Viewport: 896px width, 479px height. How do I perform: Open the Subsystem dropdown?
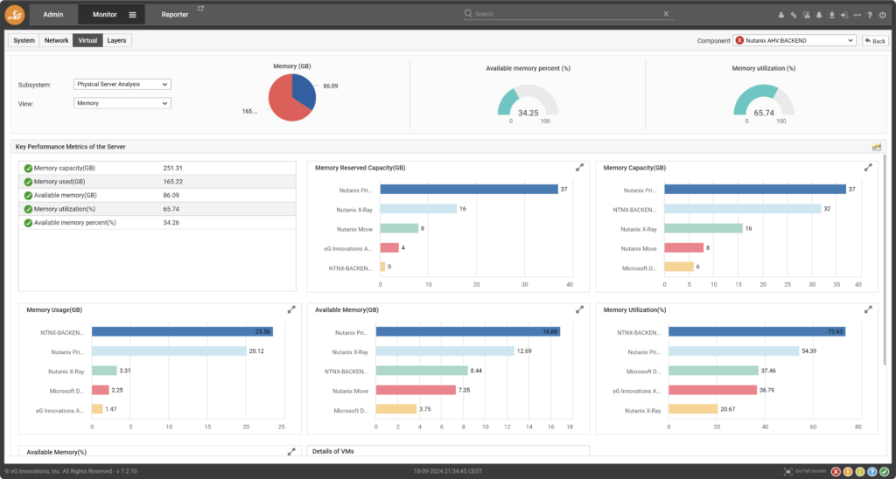click(122, 85)
